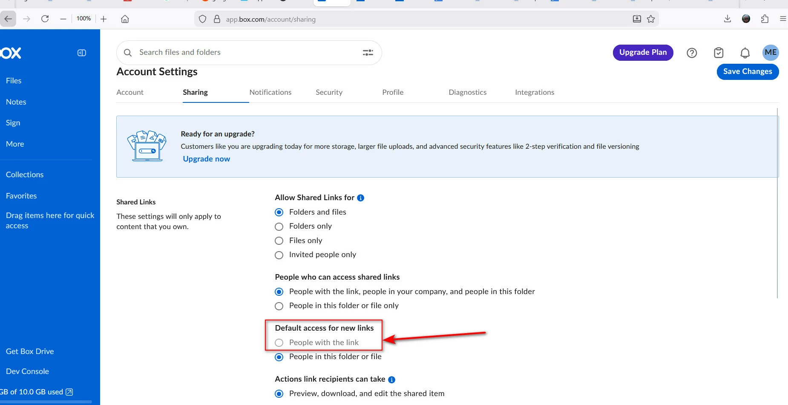Open the Dev Console link
788x405 pixels.
(x=27, y=371)
